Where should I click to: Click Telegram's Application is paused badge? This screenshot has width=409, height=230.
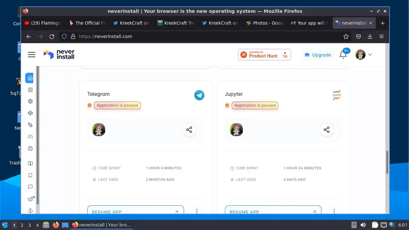pos(117,105)
